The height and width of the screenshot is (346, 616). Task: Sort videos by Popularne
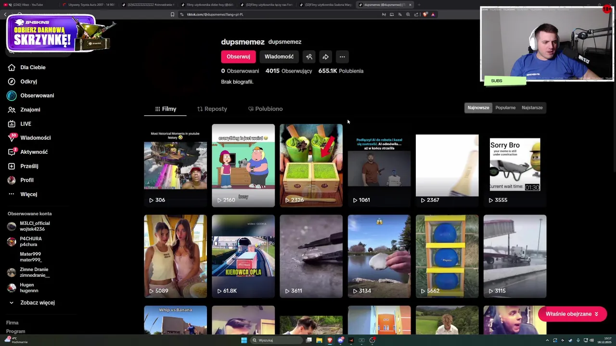click(x=505, y=108)
